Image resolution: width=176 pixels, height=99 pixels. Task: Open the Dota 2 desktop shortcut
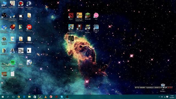tap(71, 15)
